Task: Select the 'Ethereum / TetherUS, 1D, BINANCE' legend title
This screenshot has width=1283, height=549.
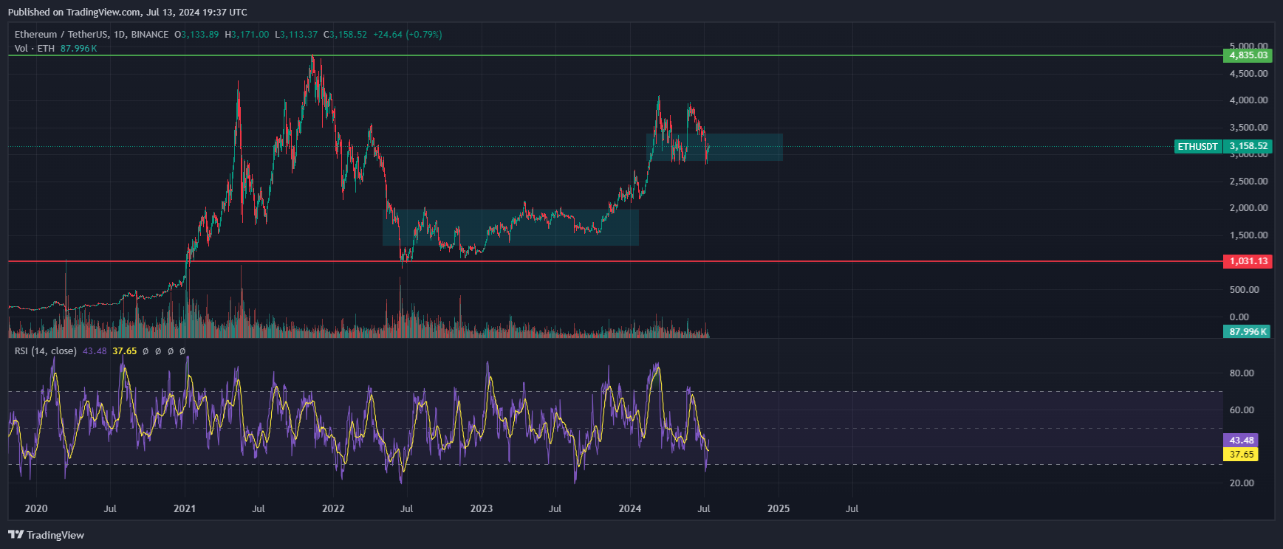Action: click(92, 35)
